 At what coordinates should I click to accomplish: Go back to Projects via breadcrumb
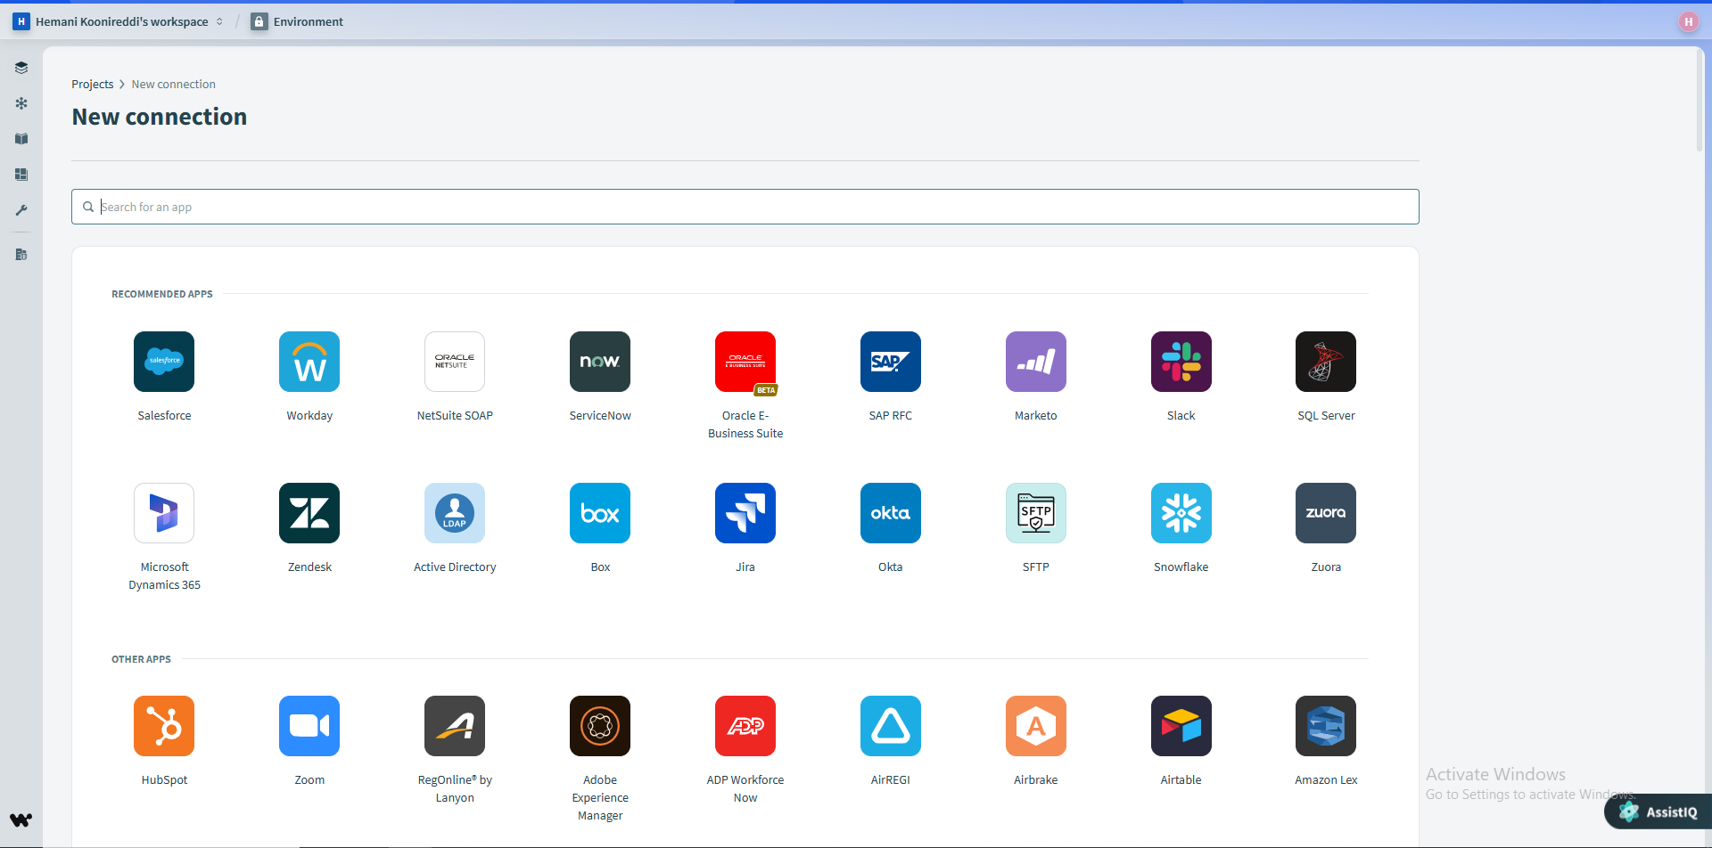[x=93, y=85]
